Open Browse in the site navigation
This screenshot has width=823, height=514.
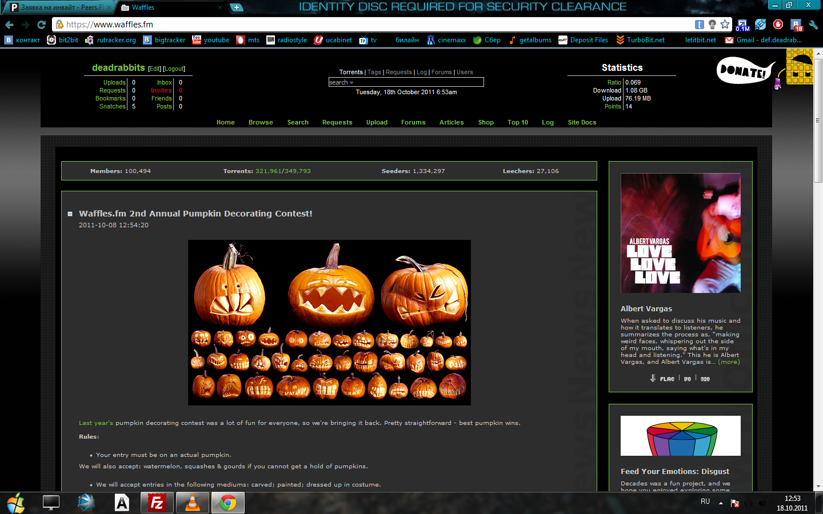[x=261, y=122]
